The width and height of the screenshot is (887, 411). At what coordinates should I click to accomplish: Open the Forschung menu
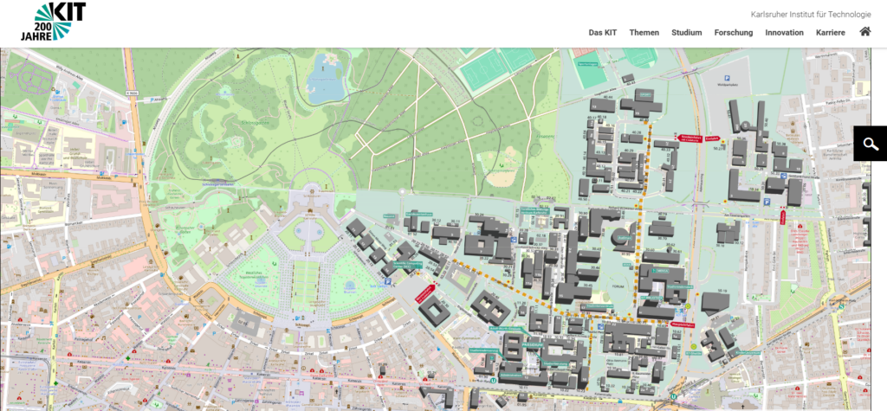click(734, 32)
